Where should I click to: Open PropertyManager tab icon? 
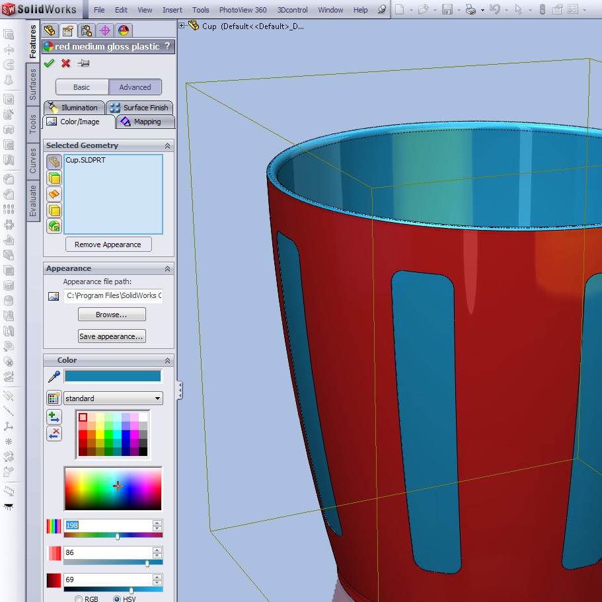68,30
